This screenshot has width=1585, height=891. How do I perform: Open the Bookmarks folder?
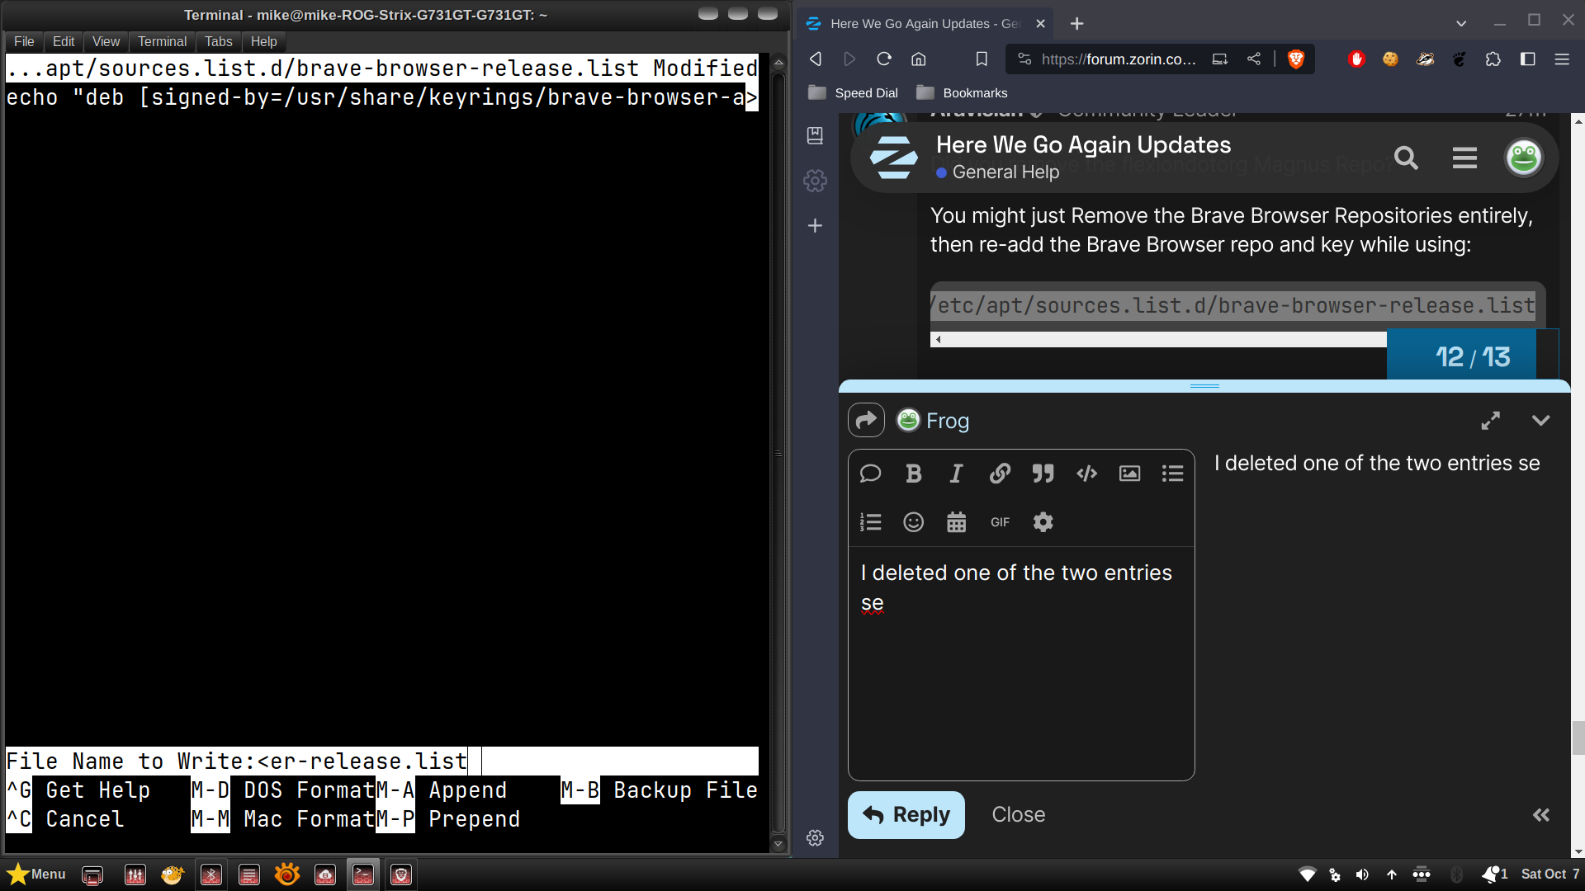[963, 93]
